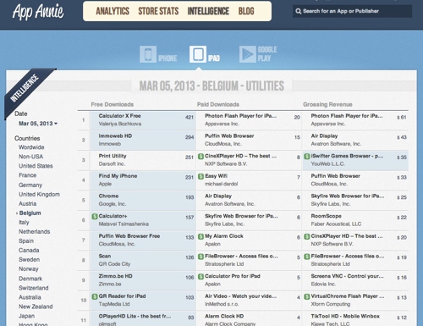Open the Intelligence menu
This screenshot has height=326, width=423.
(x=208, y=11)
